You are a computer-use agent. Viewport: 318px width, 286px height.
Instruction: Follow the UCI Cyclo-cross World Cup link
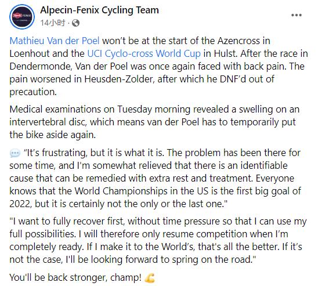click(144, 54)
